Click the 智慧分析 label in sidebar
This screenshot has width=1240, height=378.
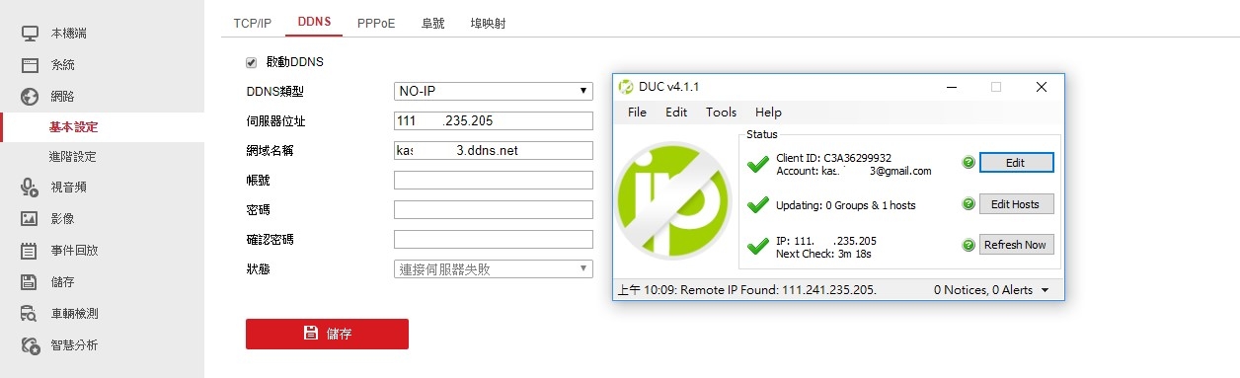(x=74, y=345)
